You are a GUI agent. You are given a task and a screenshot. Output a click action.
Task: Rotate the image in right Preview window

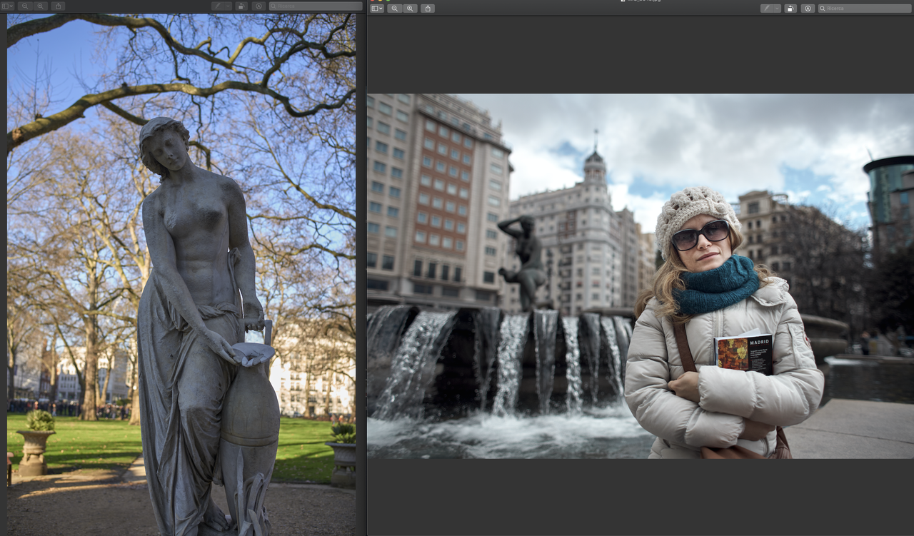click(790, 9)
